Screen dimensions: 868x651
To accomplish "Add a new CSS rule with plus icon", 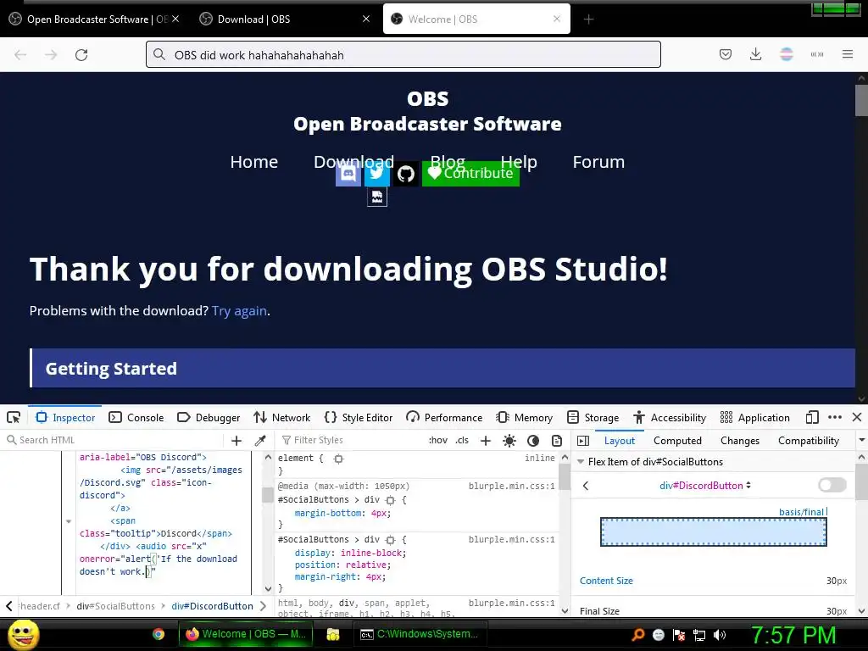I will 486,440.
